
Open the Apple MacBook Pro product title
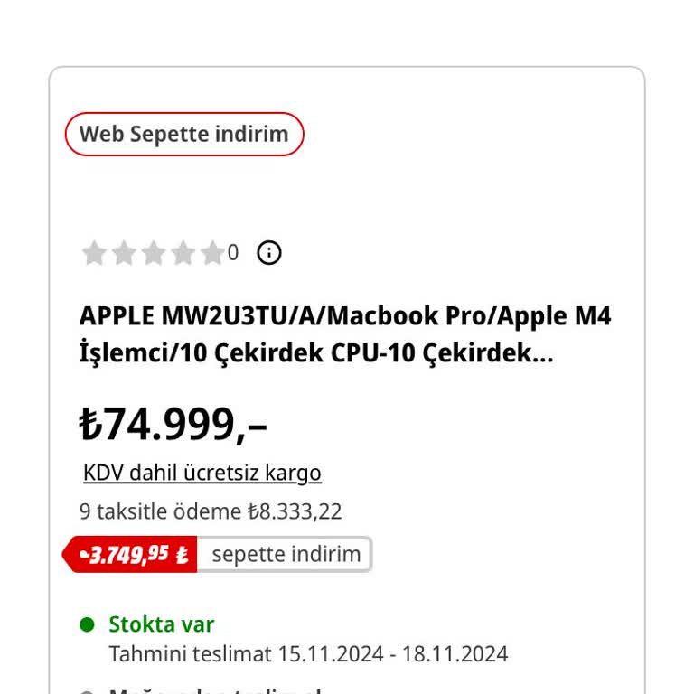(345, 334)
